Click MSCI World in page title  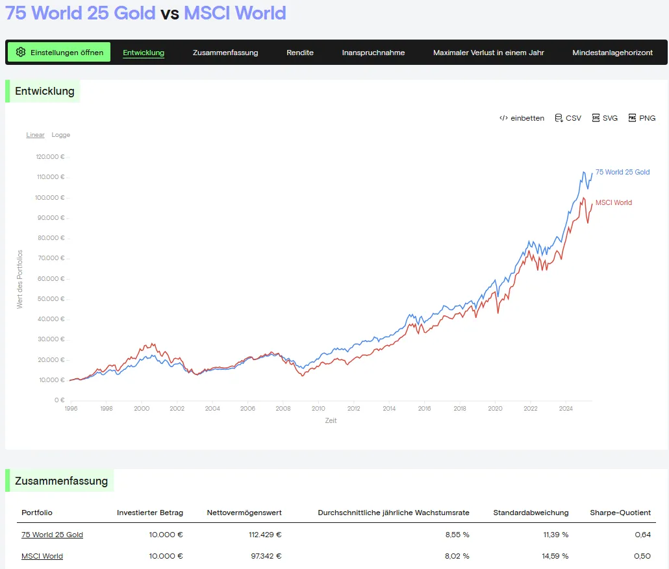[234, 13]
